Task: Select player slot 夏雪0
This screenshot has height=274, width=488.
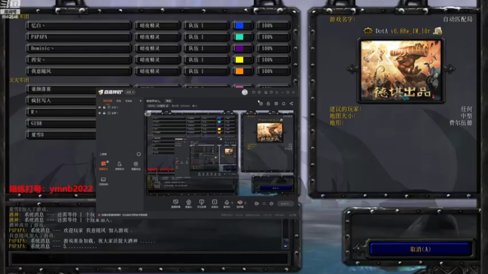Action: click(61, 135)
